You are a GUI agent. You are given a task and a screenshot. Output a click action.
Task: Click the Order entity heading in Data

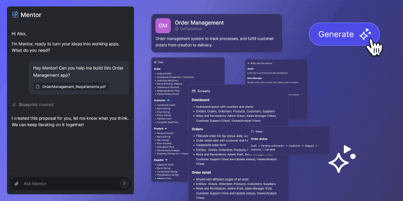tap(157, 69)
